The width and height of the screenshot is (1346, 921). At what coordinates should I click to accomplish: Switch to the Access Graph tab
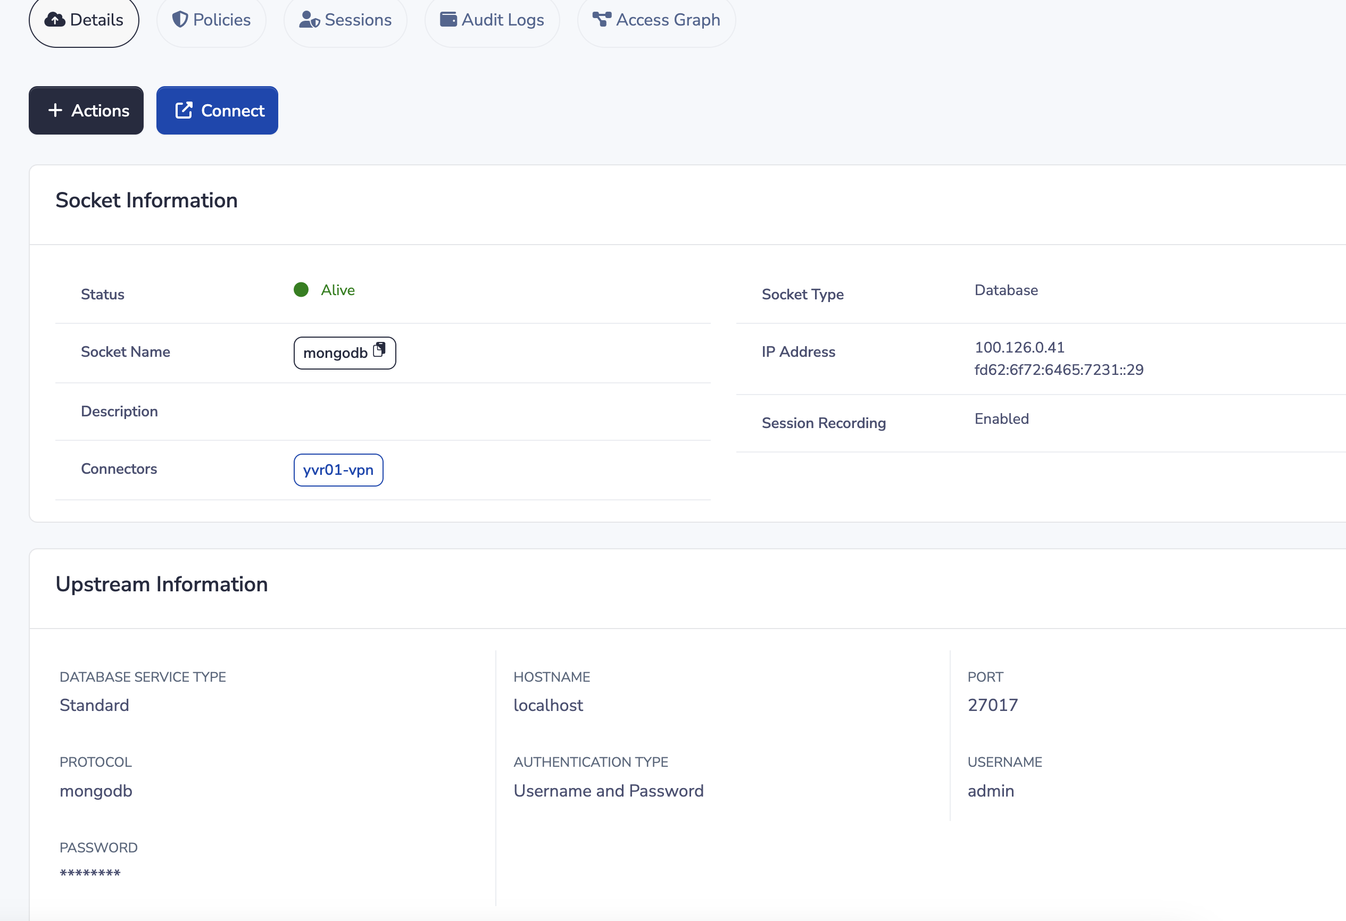click(x=657, y=20)
